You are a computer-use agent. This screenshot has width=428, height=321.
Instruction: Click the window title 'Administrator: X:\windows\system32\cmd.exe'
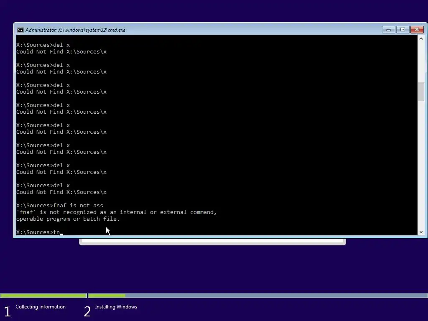[75, 30]
